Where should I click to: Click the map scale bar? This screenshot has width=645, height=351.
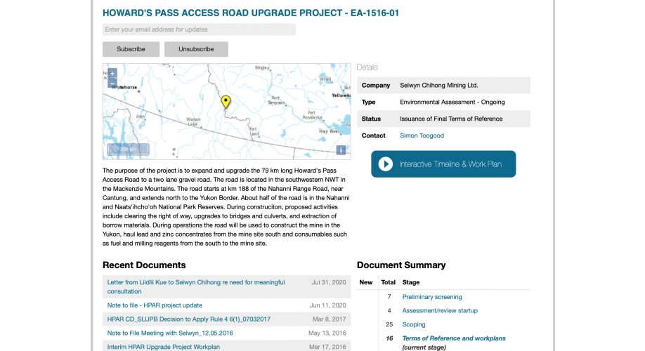click(128, 150)
